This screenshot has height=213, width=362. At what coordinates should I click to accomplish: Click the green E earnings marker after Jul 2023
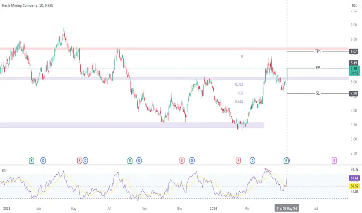pos(130,160)
